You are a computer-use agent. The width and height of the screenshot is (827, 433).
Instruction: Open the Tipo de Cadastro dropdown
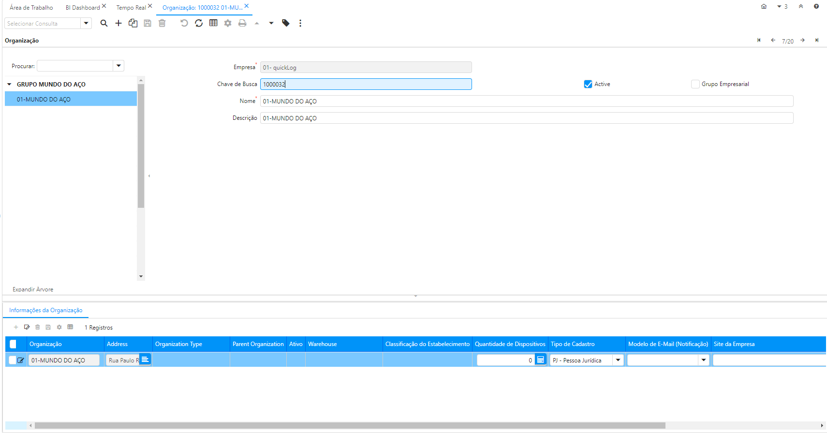(x=618, y=360)
